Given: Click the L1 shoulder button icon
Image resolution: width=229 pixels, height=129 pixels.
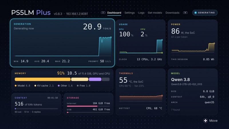Looking at the screenshot, I should coord(103,13).
